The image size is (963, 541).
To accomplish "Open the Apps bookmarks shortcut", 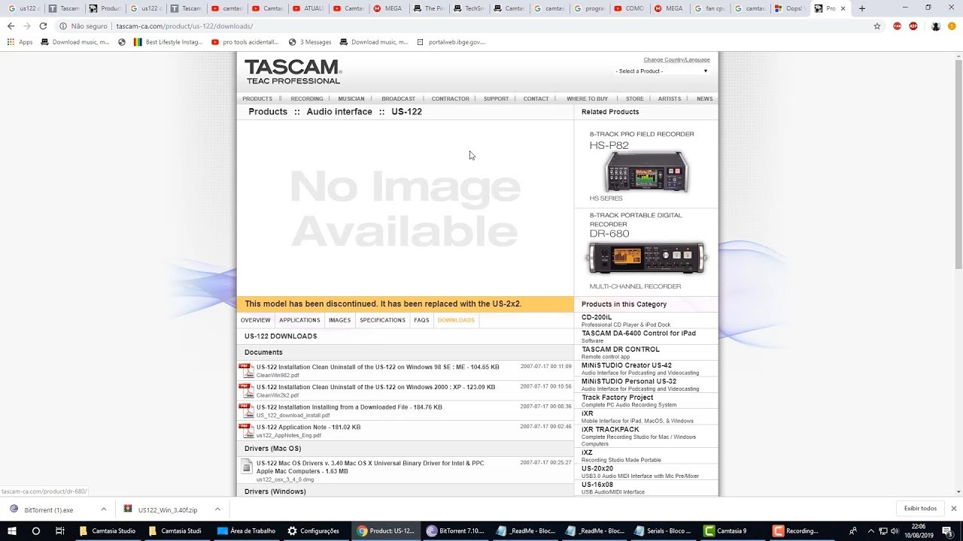I will [x=20, y=42].
